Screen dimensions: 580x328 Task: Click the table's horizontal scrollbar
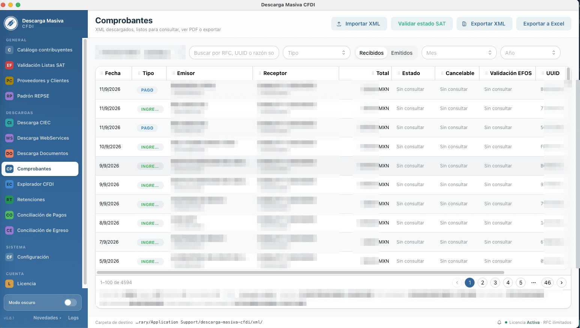300,272
